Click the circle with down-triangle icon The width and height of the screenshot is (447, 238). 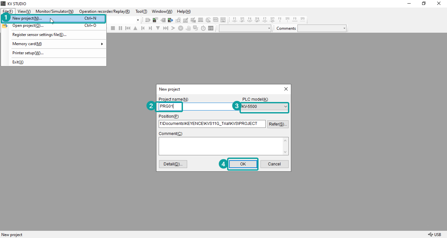(x=181, y=28)
